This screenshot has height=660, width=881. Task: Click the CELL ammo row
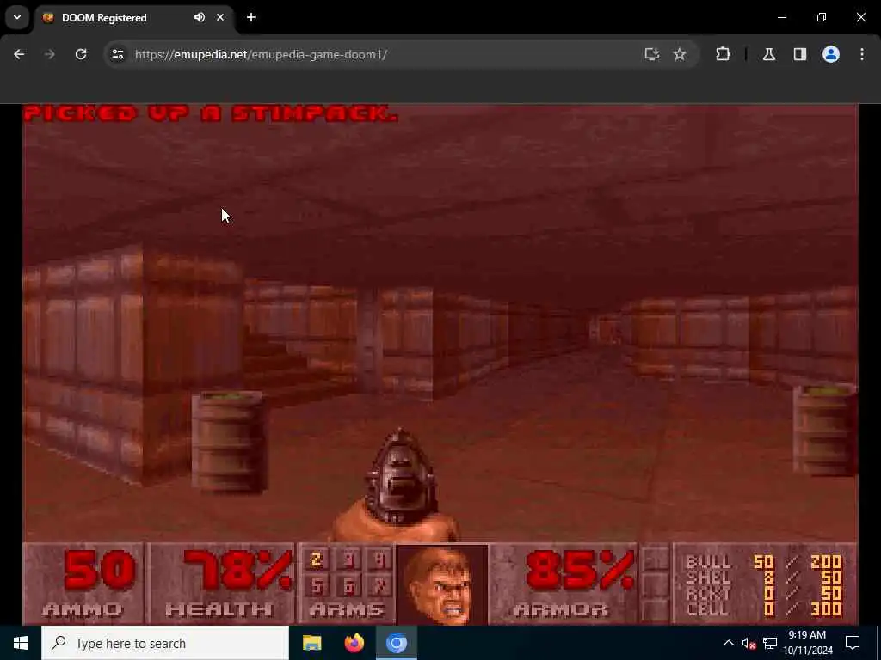[x=764, y=609]
